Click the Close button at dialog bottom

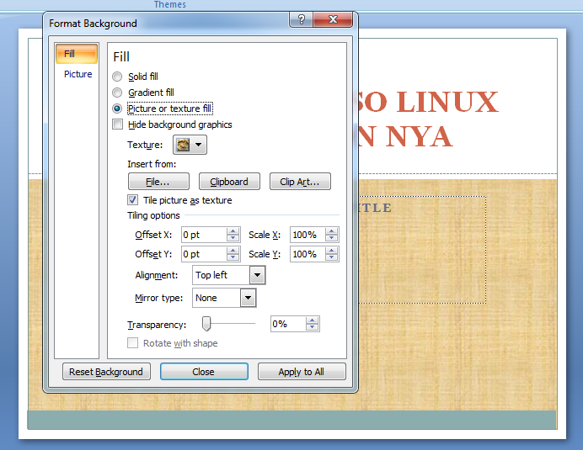tap(204, 372)
